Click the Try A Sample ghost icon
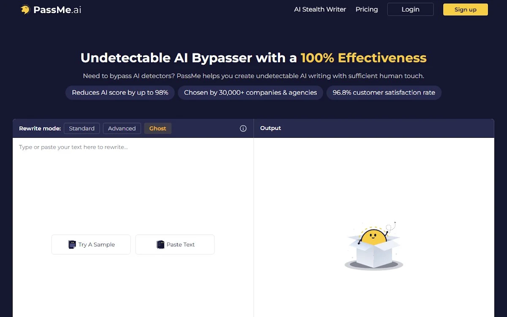 pyautogui.click(x=72, y=244)
